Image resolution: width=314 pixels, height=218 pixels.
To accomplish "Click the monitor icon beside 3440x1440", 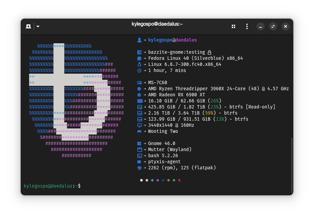I will click(139, 125).
